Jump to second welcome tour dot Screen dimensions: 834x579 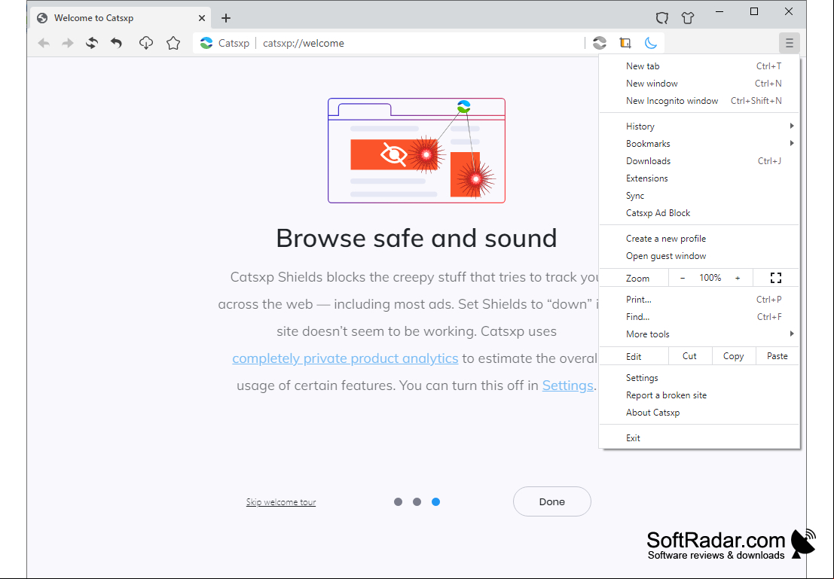coord(417,502)
